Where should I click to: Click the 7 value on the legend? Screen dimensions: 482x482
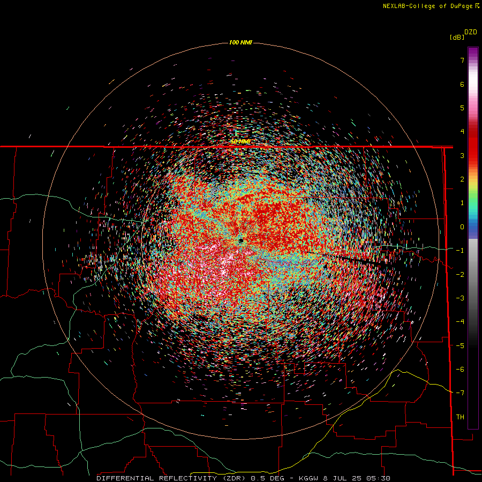point(462,60)
